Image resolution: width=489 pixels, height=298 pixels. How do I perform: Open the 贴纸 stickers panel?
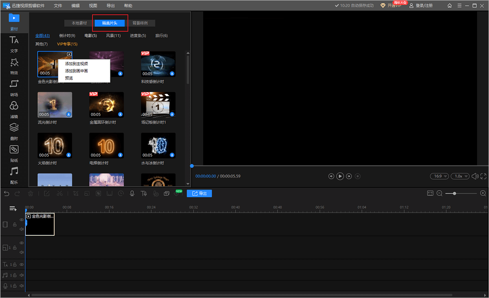pyautogui.click(x=14, y=153)
